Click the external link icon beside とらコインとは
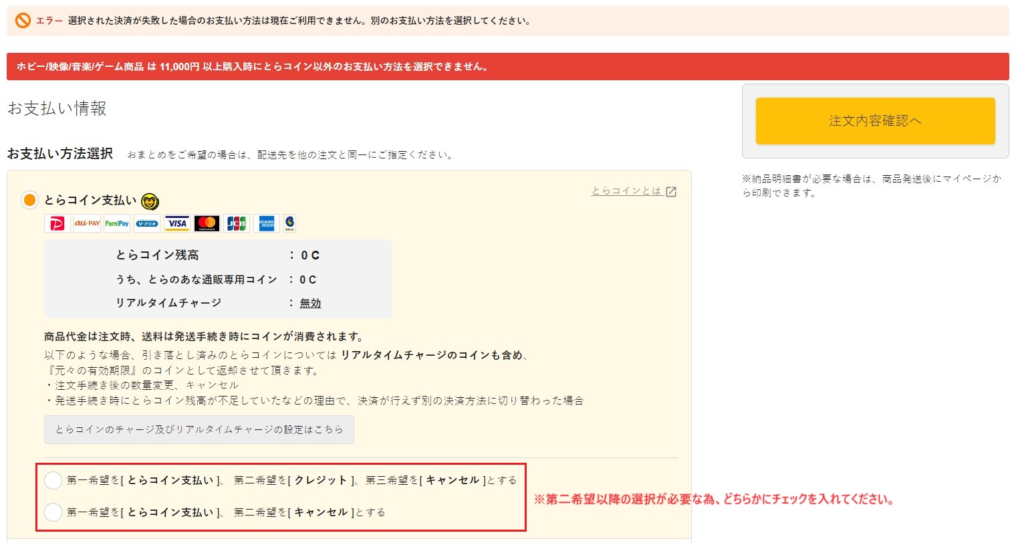Viewport: 1018px width, 543px height. 671,192
